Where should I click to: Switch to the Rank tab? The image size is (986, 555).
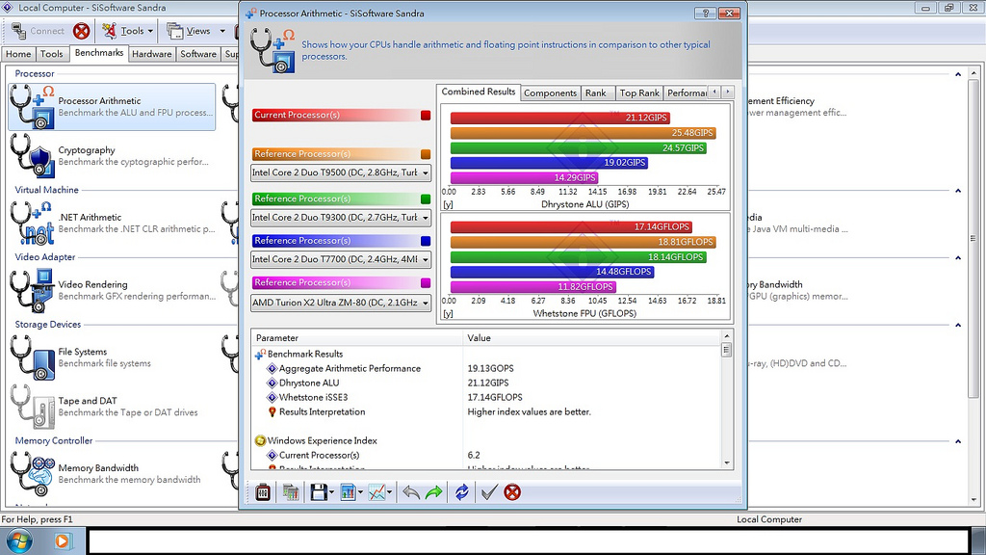pyautogui.click(x=595, y=93)
